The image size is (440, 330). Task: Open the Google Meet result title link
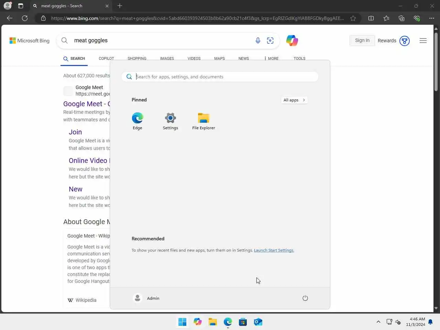(x=87, y=104)
